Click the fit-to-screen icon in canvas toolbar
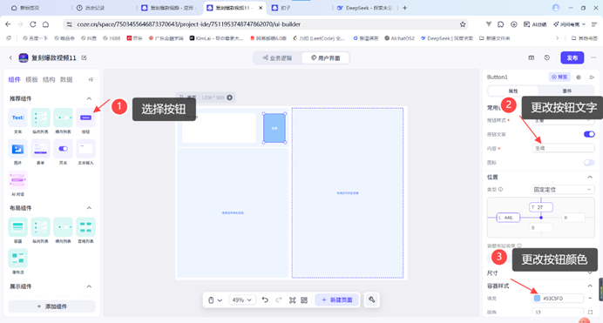 292,300
